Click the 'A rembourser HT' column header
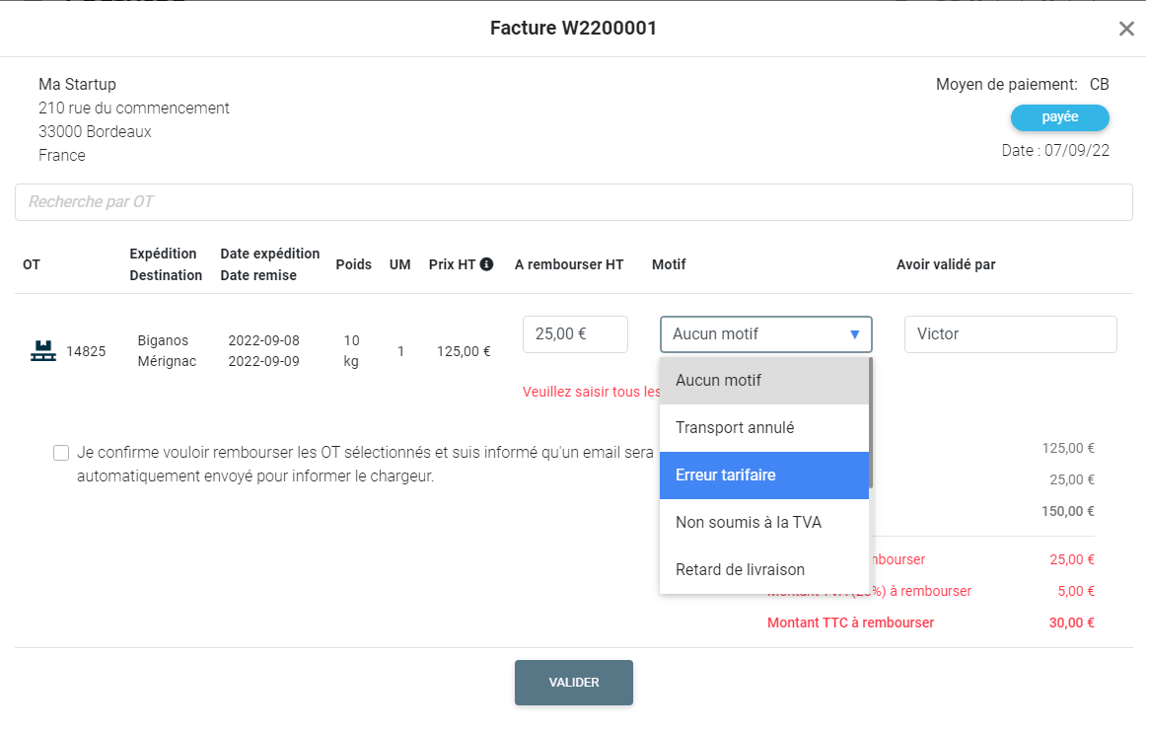Image resolution: width=1149 pixels, height=732 pixels. 569,264
